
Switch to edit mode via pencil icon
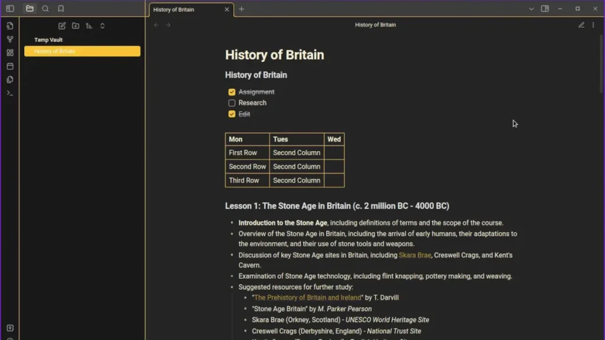581,25
